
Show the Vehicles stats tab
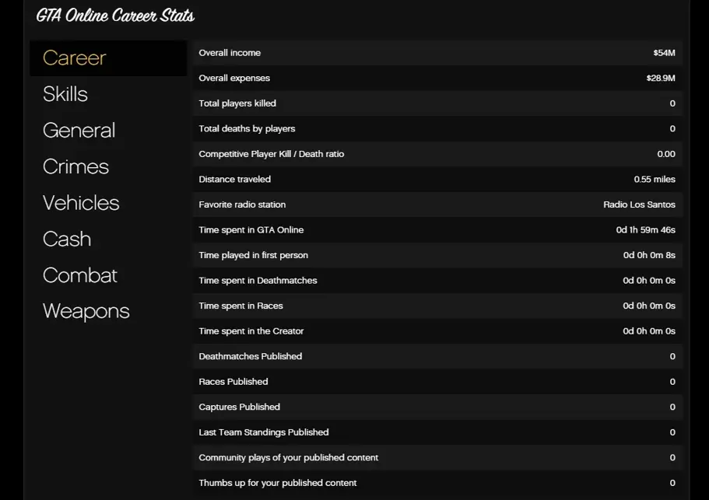[x=81, y=203]
